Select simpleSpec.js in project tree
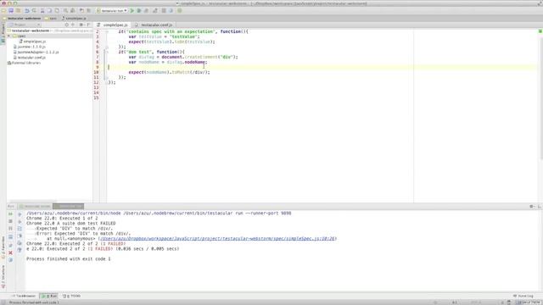Screen dimensions: 543x305 pyautogui.click(x=32, y=42)
